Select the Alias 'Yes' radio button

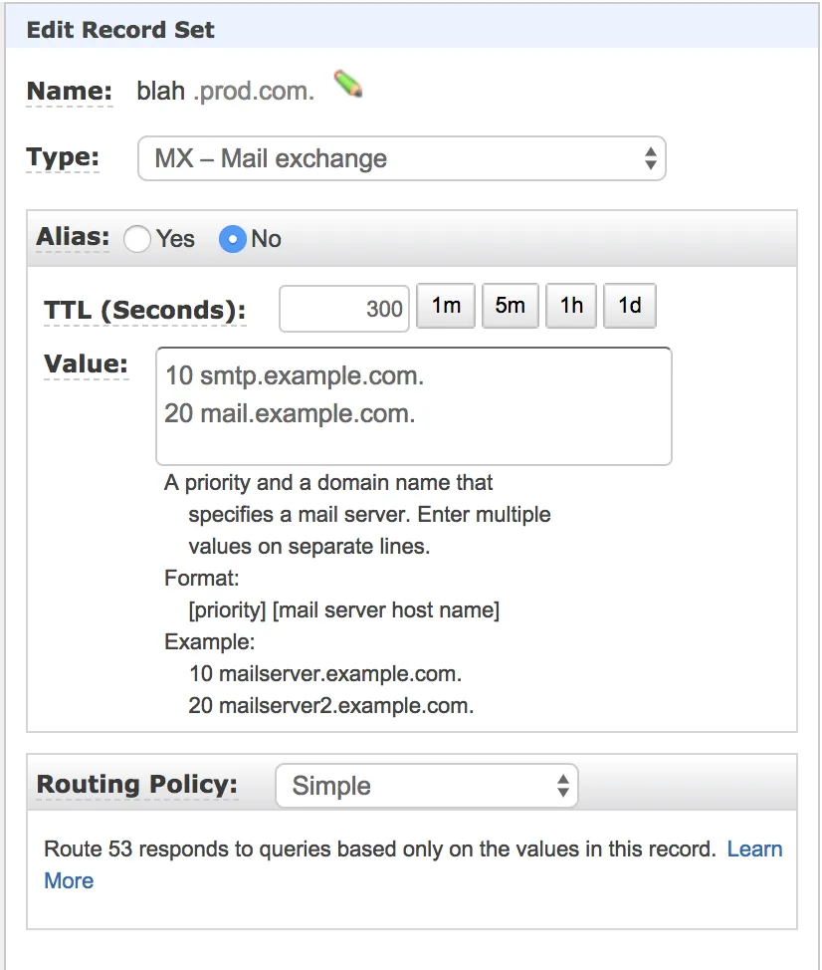click(x=137, y=239)
